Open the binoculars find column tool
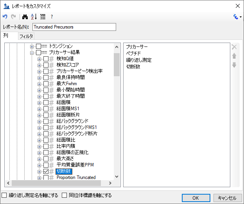Viewport: 244px width, 204px height. [x=25, y=17]
